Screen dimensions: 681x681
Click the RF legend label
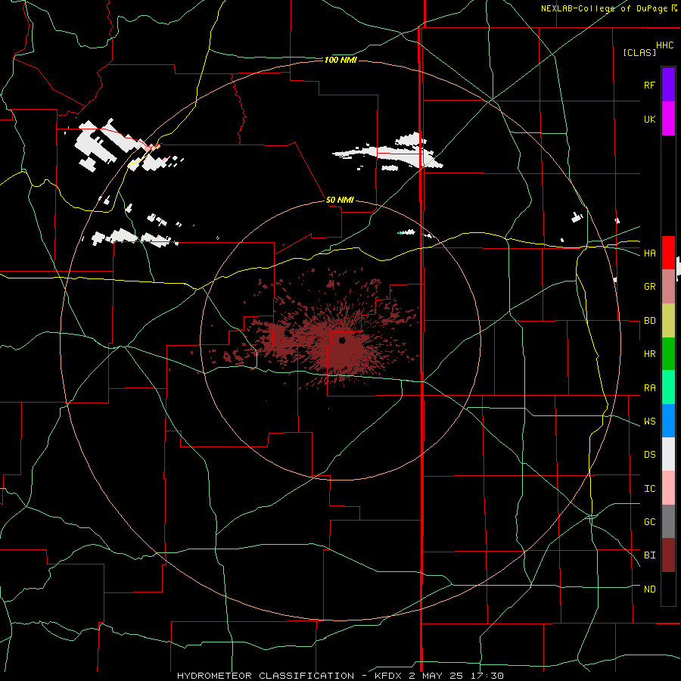coord(649,85)
